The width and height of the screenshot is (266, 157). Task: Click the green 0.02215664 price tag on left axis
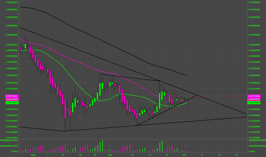[x=12, y=103]
